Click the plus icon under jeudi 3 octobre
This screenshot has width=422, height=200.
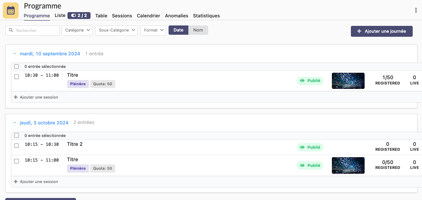point(16,182)
